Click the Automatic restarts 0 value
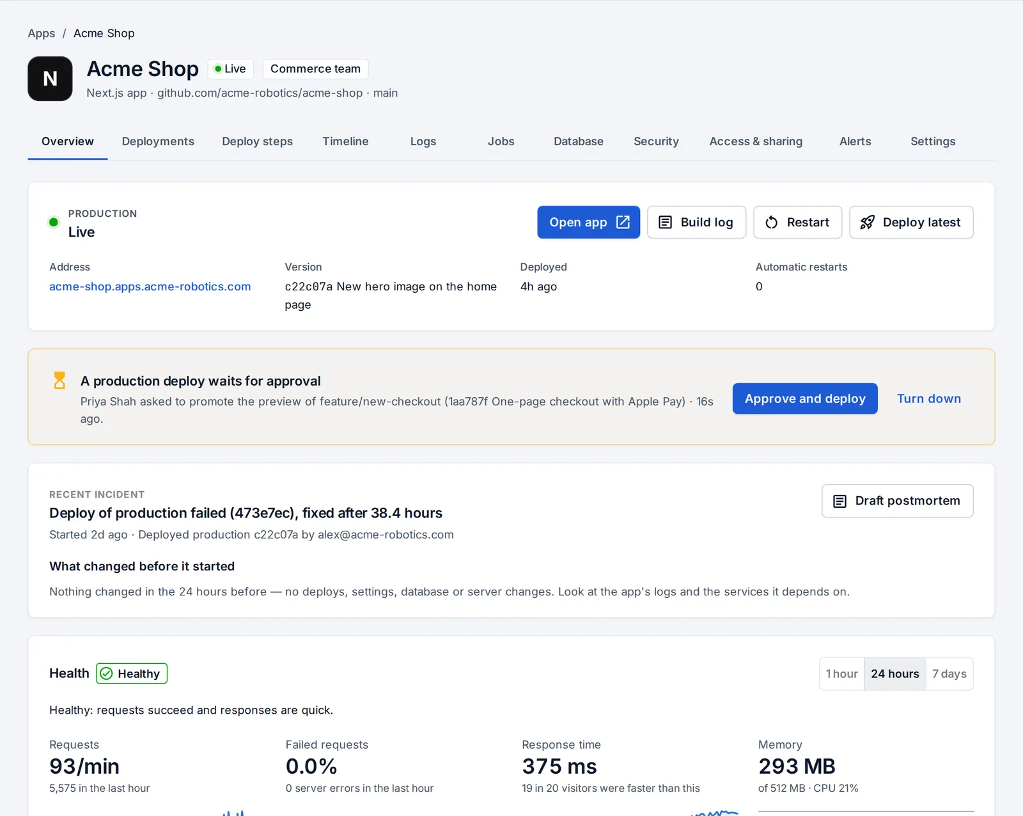 pos(759,286)
